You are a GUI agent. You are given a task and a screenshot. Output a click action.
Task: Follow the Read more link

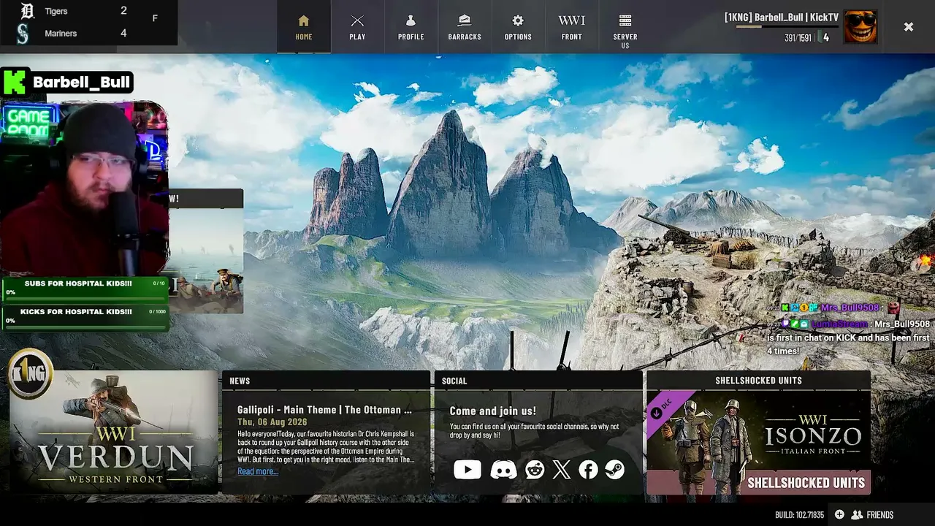click(258, 471)
